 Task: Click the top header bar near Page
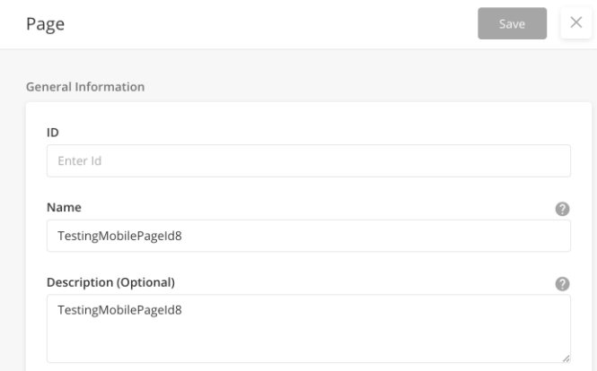(x=267, y=23)
